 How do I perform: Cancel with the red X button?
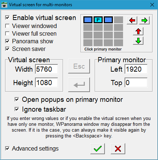[118, 149]
